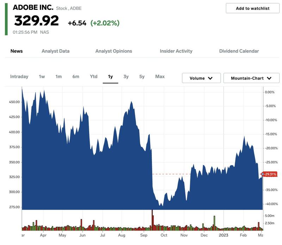Click the ADOBE INC. stock title
Image resolution: width=282 pixels, height=245 pixels.
pyautogui.click(x=33, y=7)
